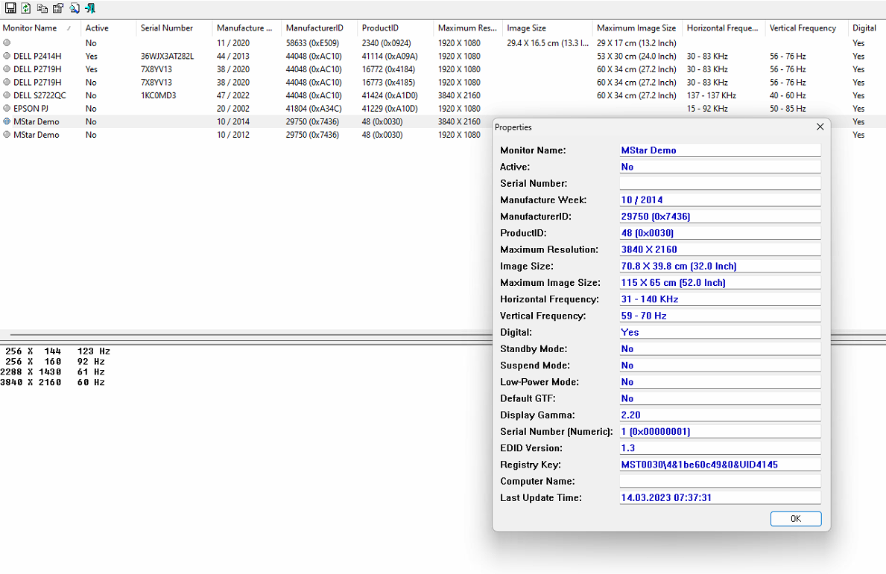Viewport: 886px width, 574px height.
Task: Sort by the Active column header
Action: (x=109, y=28)
